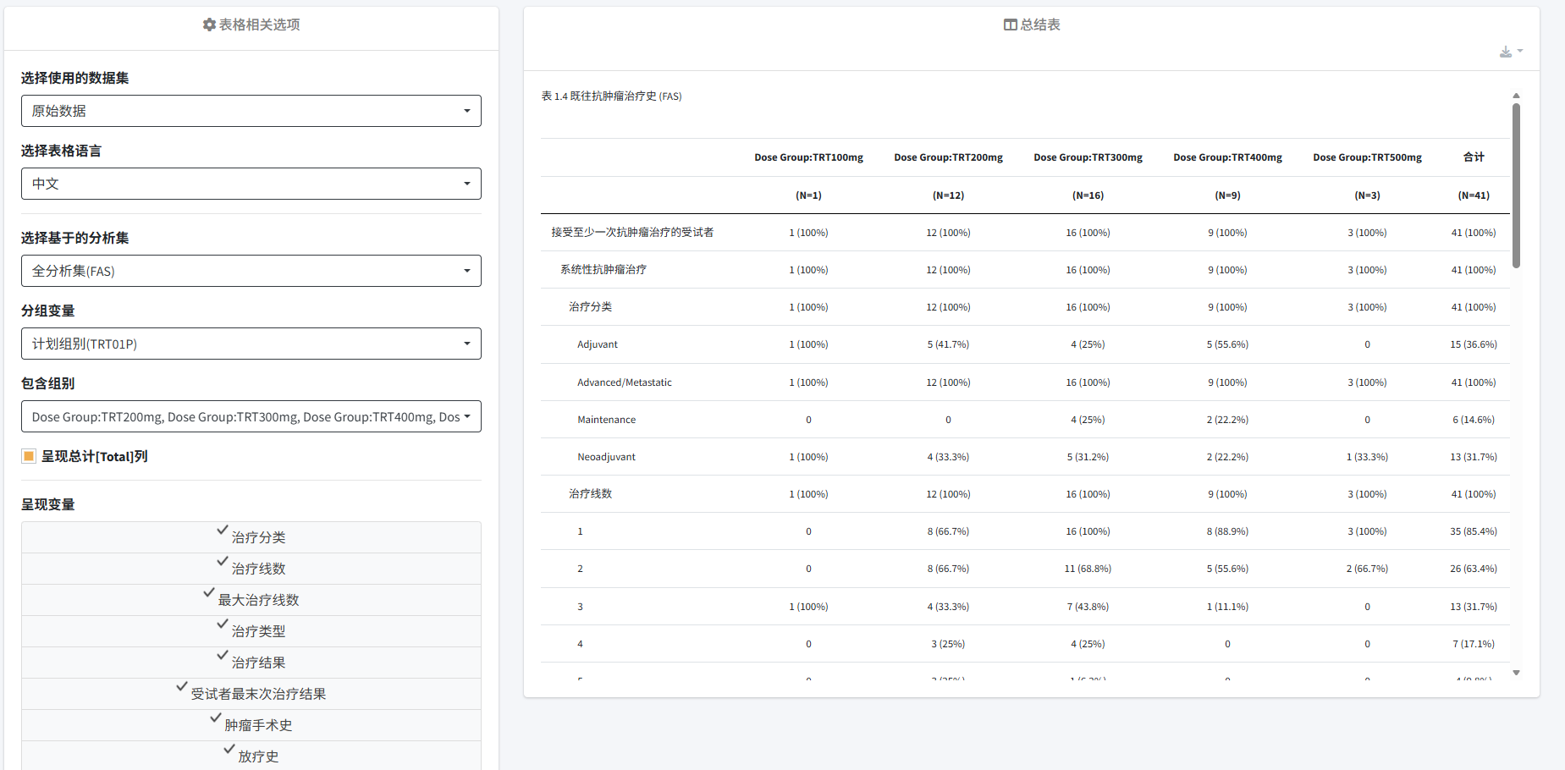
Task: Click the gear icon beside 表格相关选项
Action: coord(209,25)
